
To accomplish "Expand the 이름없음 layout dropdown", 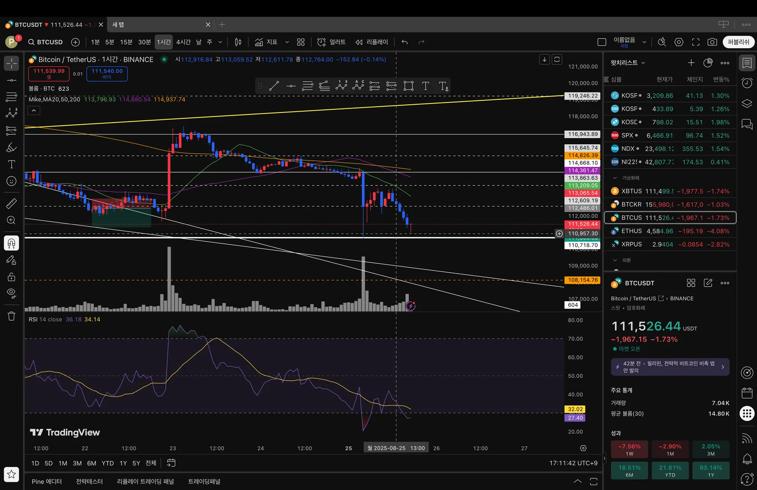I will coord(644,42).
